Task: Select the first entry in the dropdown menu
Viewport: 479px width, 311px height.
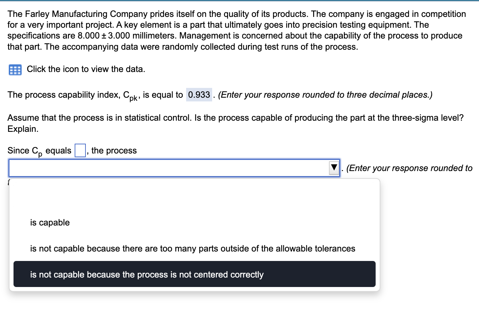Action: click(x=50, y=222)
